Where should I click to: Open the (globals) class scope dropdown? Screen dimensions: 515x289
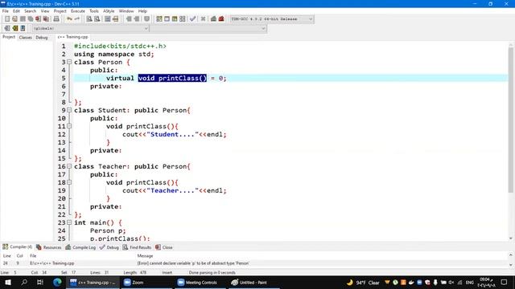click(x=90, y=29)
